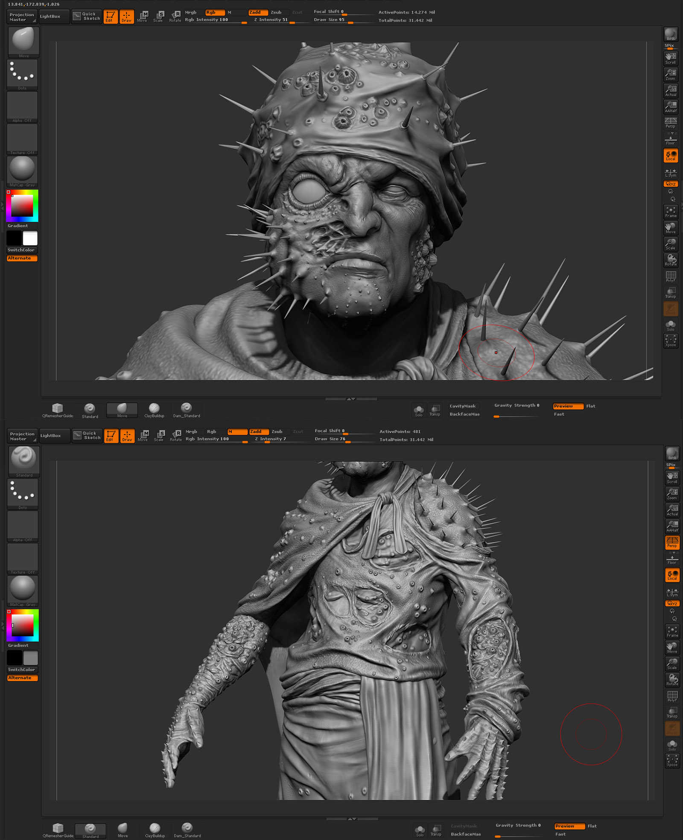Choose Flat render mode in head window
683x840 pixels.
click(590, 406)
